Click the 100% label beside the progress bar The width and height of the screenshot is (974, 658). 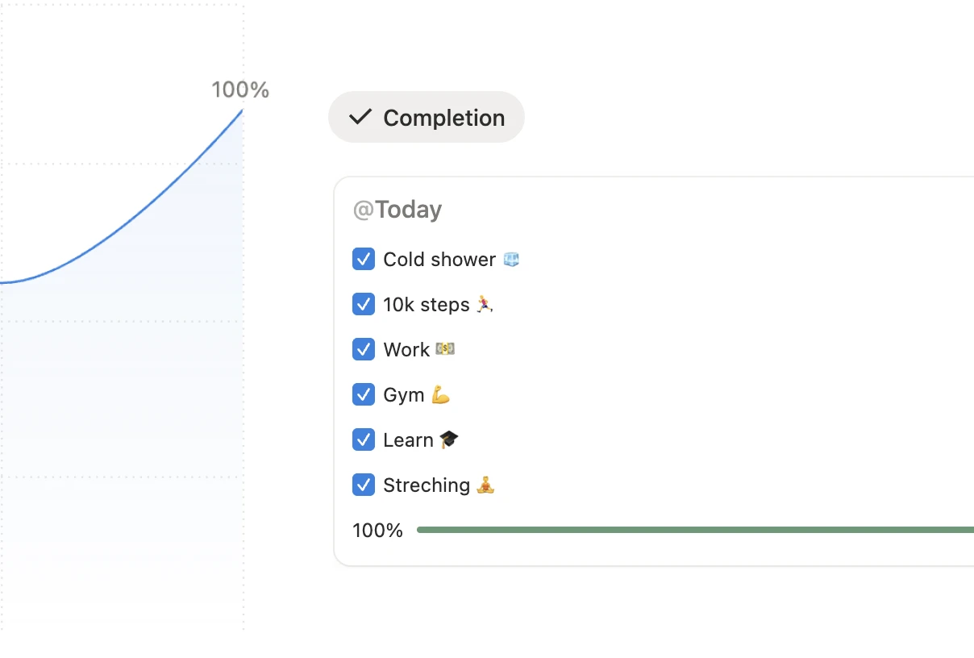(x=377, y=530)
